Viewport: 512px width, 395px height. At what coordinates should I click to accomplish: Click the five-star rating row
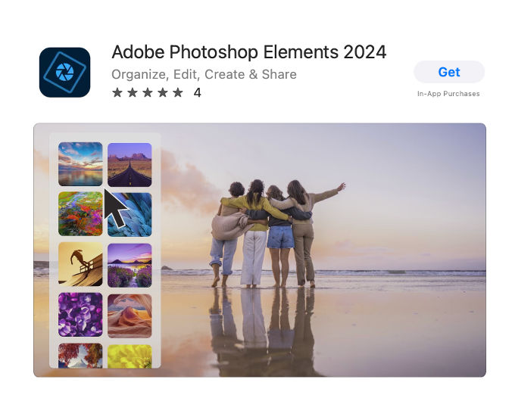(148, 92)
